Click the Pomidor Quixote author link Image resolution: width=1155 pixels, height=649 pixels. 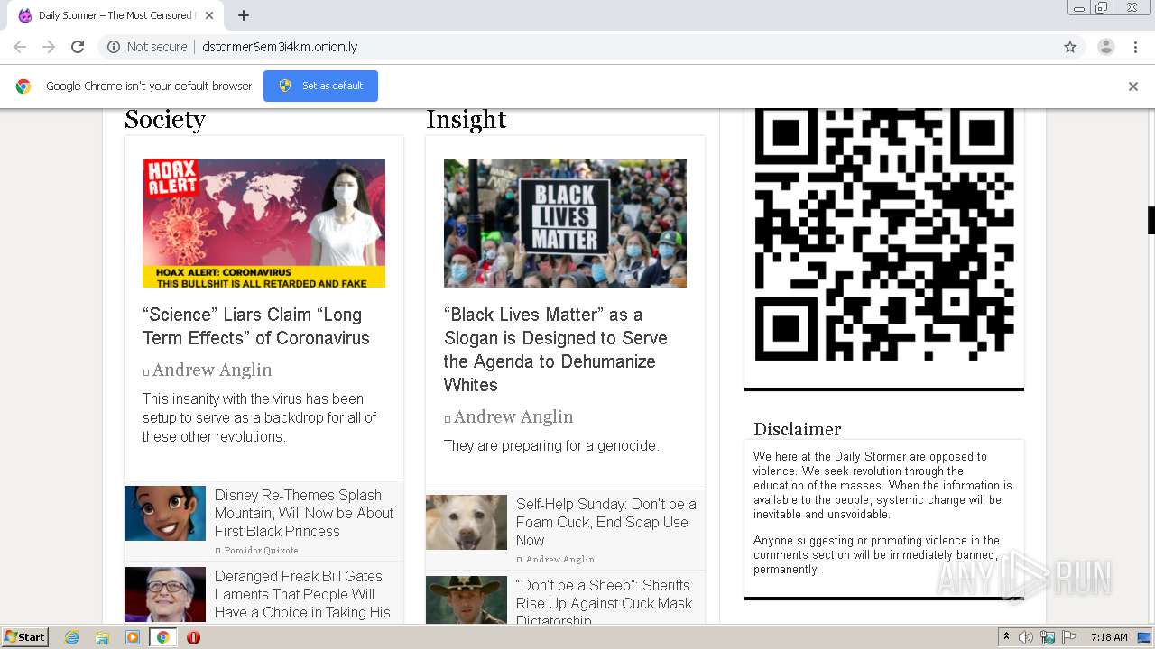click(x=261, y=550)
